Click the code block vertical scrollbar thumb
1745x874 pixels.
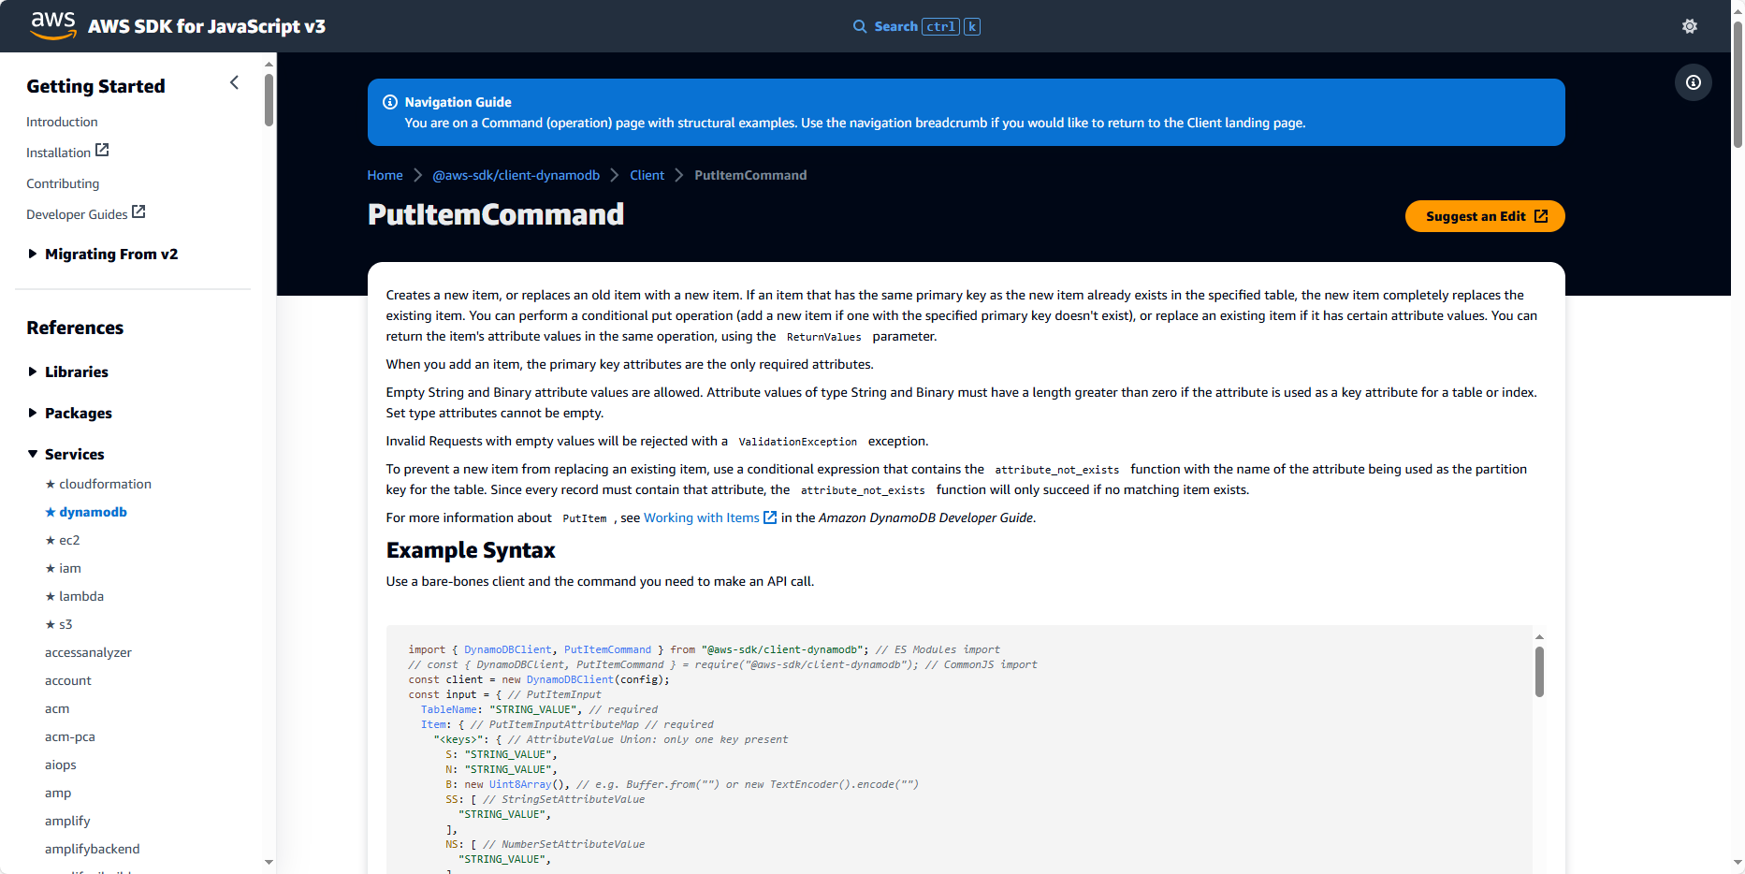(x=1539, y=672)
